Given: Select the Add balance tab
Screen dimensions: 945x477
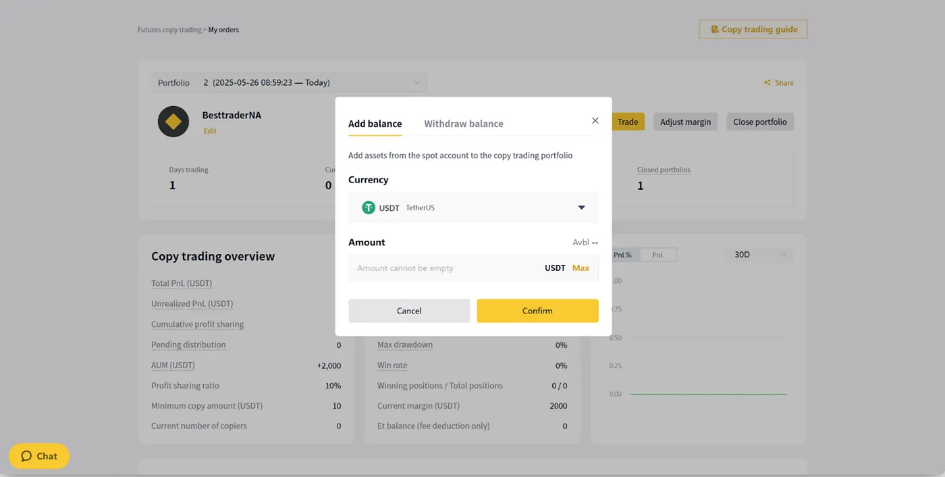Looking at the screenshot, I should (x=375, y=124).
